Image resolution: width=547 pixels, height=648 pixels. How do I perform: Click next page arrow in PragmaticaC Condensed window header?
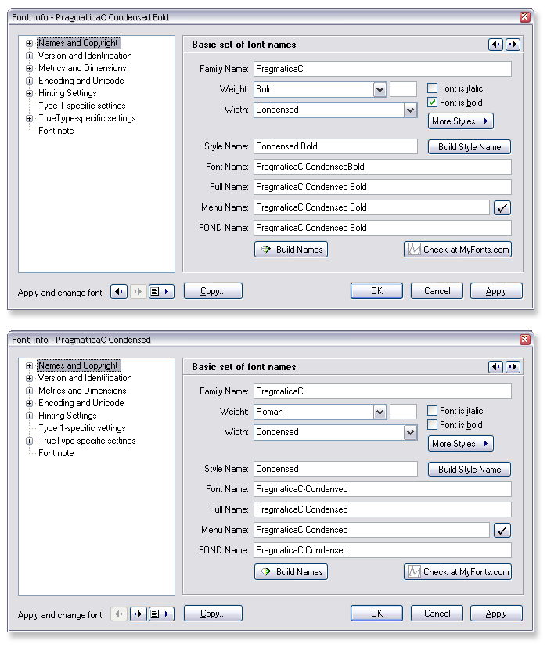click(x=513, y=366)
